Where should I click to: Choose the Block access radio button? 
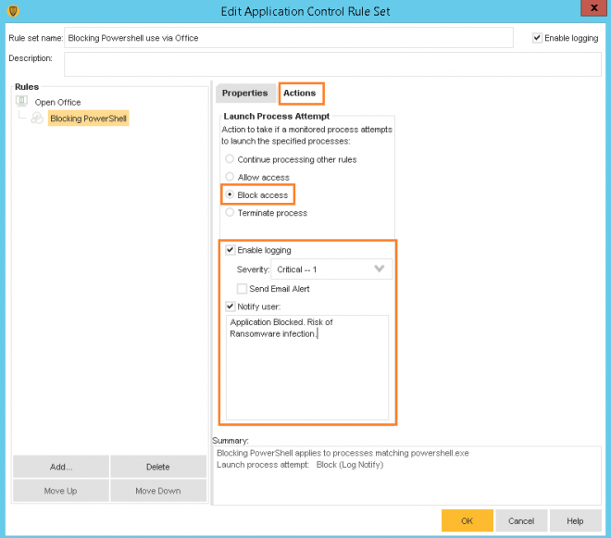[x=230, y=195]
